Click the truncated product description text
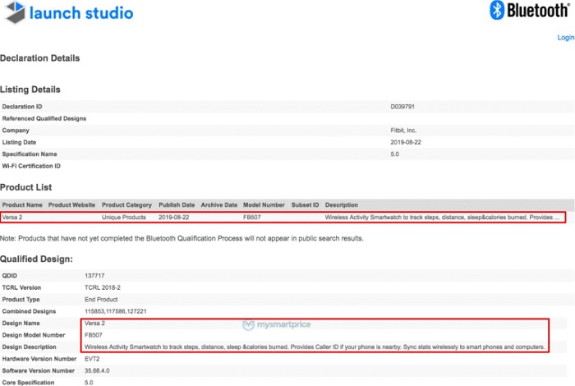Screen dimensions: 575x386 click(x=442, y=217)
